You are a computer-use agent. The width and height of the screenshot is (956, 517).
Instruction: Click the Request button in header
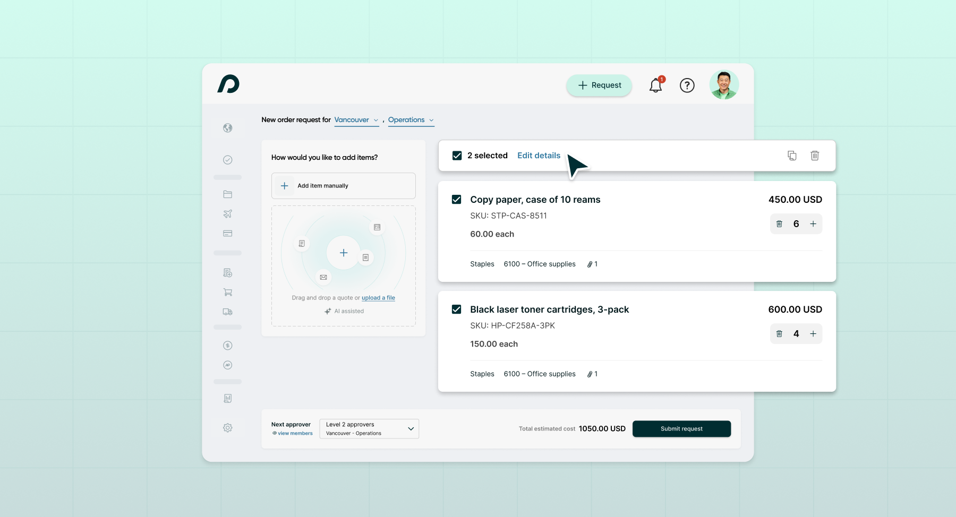(x=599, y=85)
